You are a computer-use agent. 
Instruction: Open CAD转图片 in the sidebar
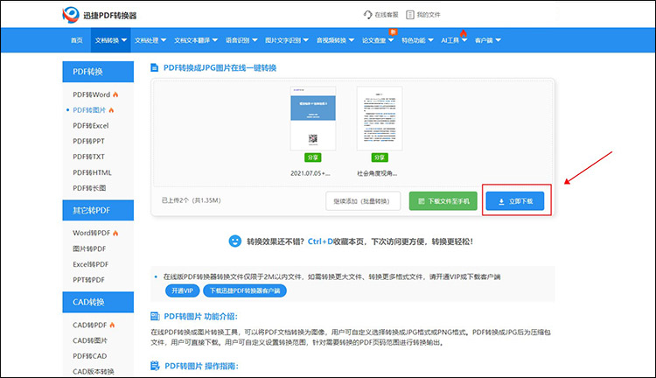(90, 340)
